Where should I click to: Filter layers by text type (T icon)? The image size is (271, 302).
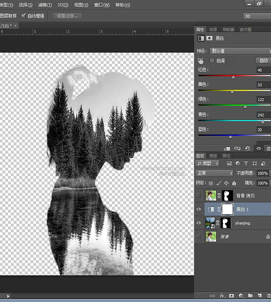[246, 164]
